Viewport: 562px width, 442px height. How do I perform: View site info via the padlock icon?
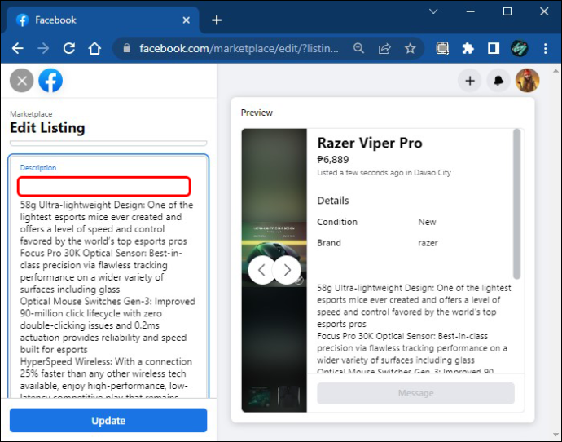click(x=127, y=48)
